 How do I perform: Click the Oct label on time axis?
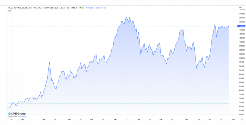(210, 119)
